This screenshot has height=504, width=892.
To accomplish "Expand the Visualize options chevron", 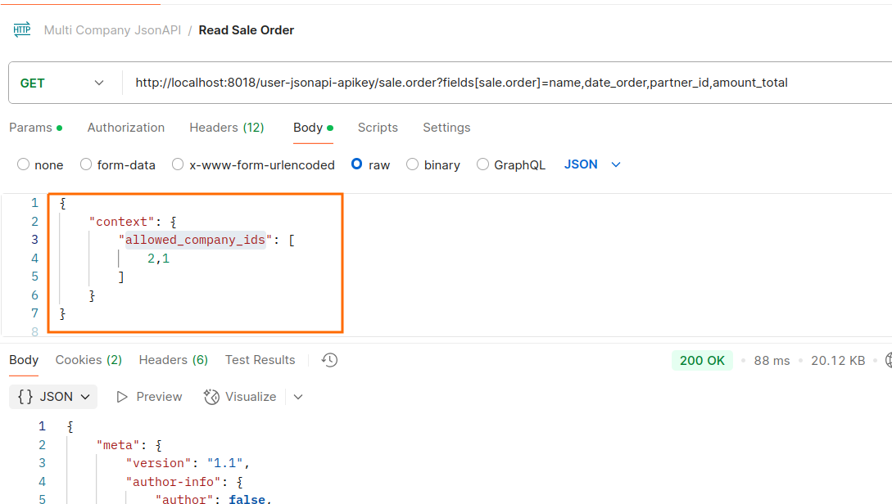I will point(298,397).
